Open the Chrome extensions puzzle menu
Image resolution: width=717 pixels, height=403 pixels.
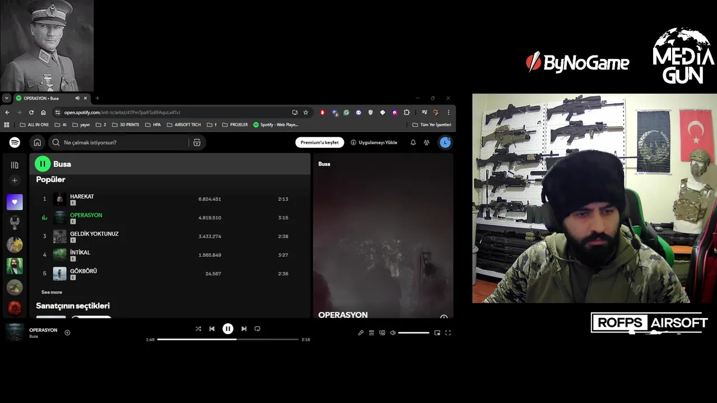pos(407,112)
